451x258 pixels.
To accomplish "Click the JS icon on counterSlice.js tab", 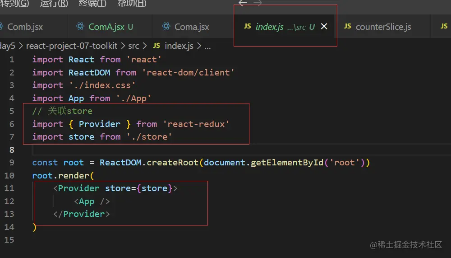I will (x=347, y=27).
